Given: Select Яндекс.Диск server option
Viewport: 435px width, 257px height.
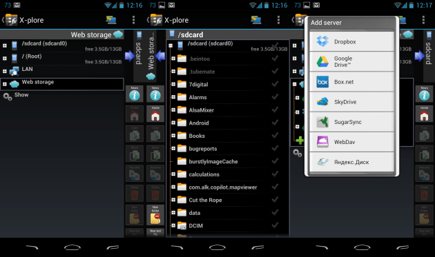Looking at the screenshot, I should point(351,162).
